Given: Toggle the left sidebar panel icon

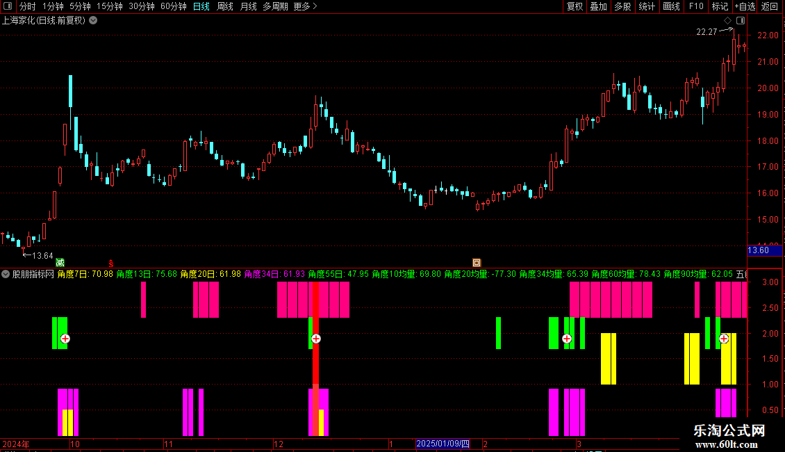Looking at the screenshot, I should (x=8, y=6).
